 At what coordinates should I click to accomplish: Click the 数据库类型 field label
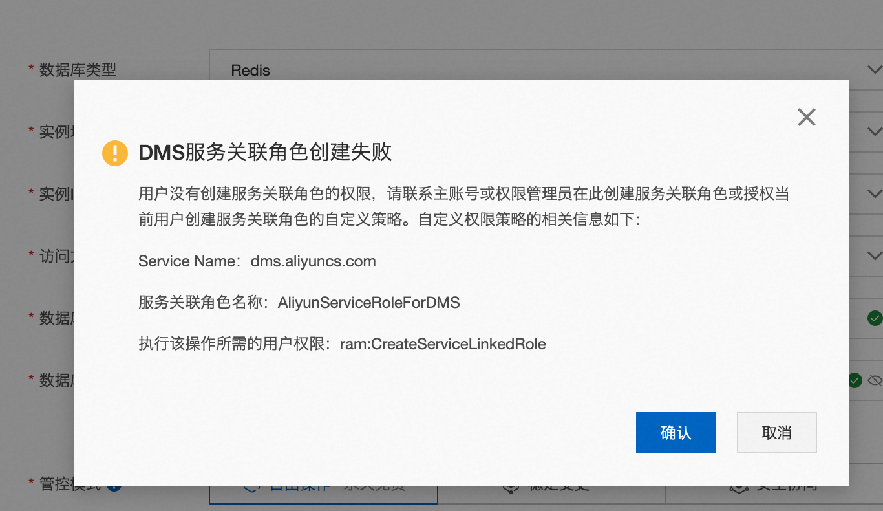[x=78, y=70]
